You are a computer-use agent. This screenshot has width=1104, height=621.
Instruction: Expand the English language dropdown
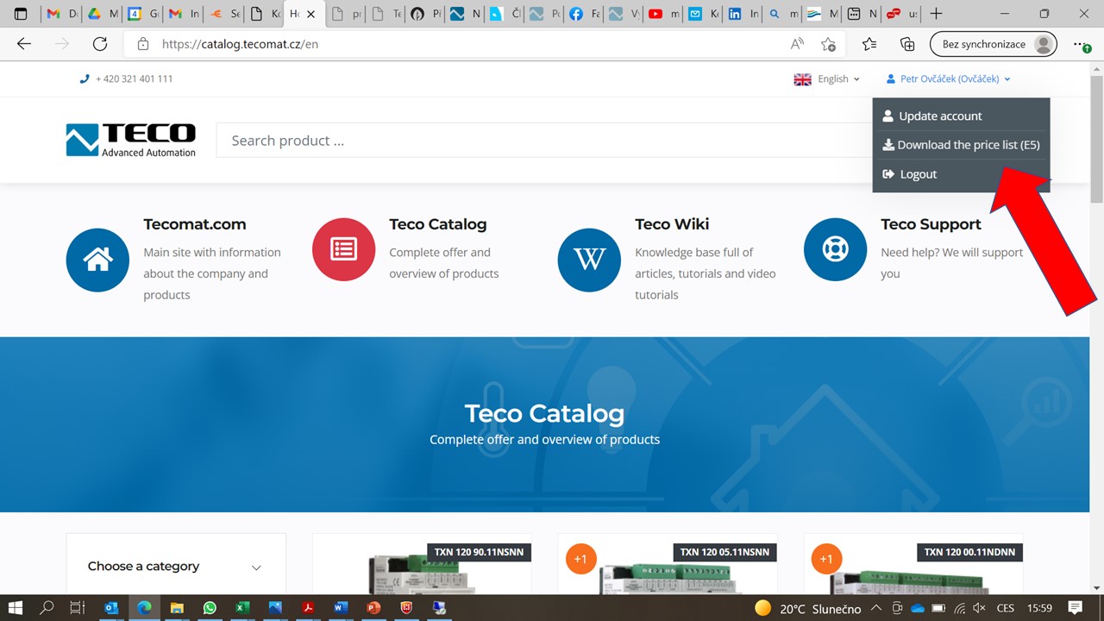(827, 79)
